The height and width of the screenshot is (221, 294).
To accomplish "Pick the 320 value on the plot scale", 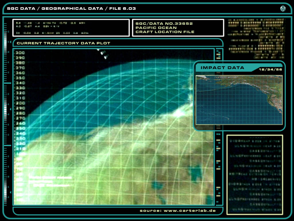I will 20,93.
